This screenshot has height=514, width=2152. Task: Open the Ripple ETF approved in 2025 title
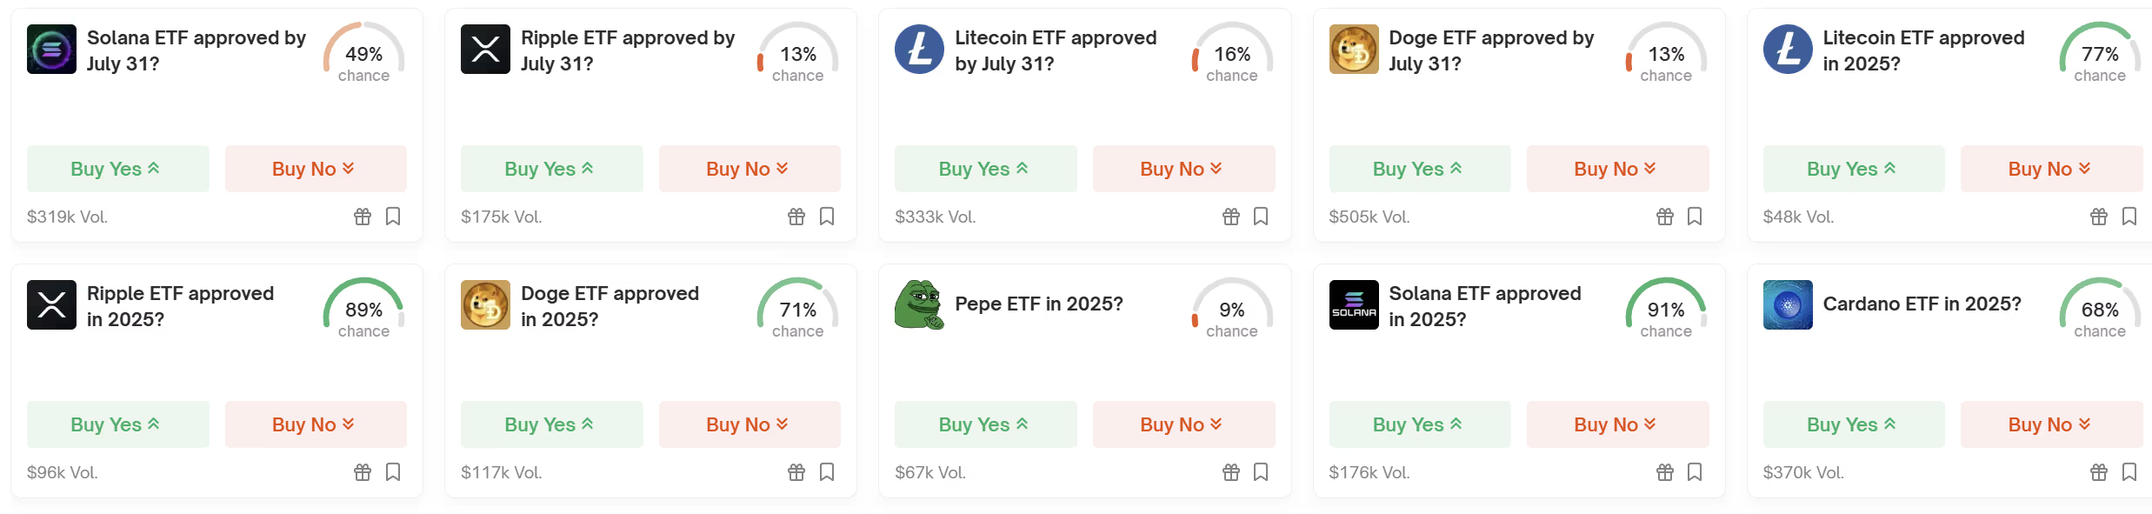tap(180, 306)
